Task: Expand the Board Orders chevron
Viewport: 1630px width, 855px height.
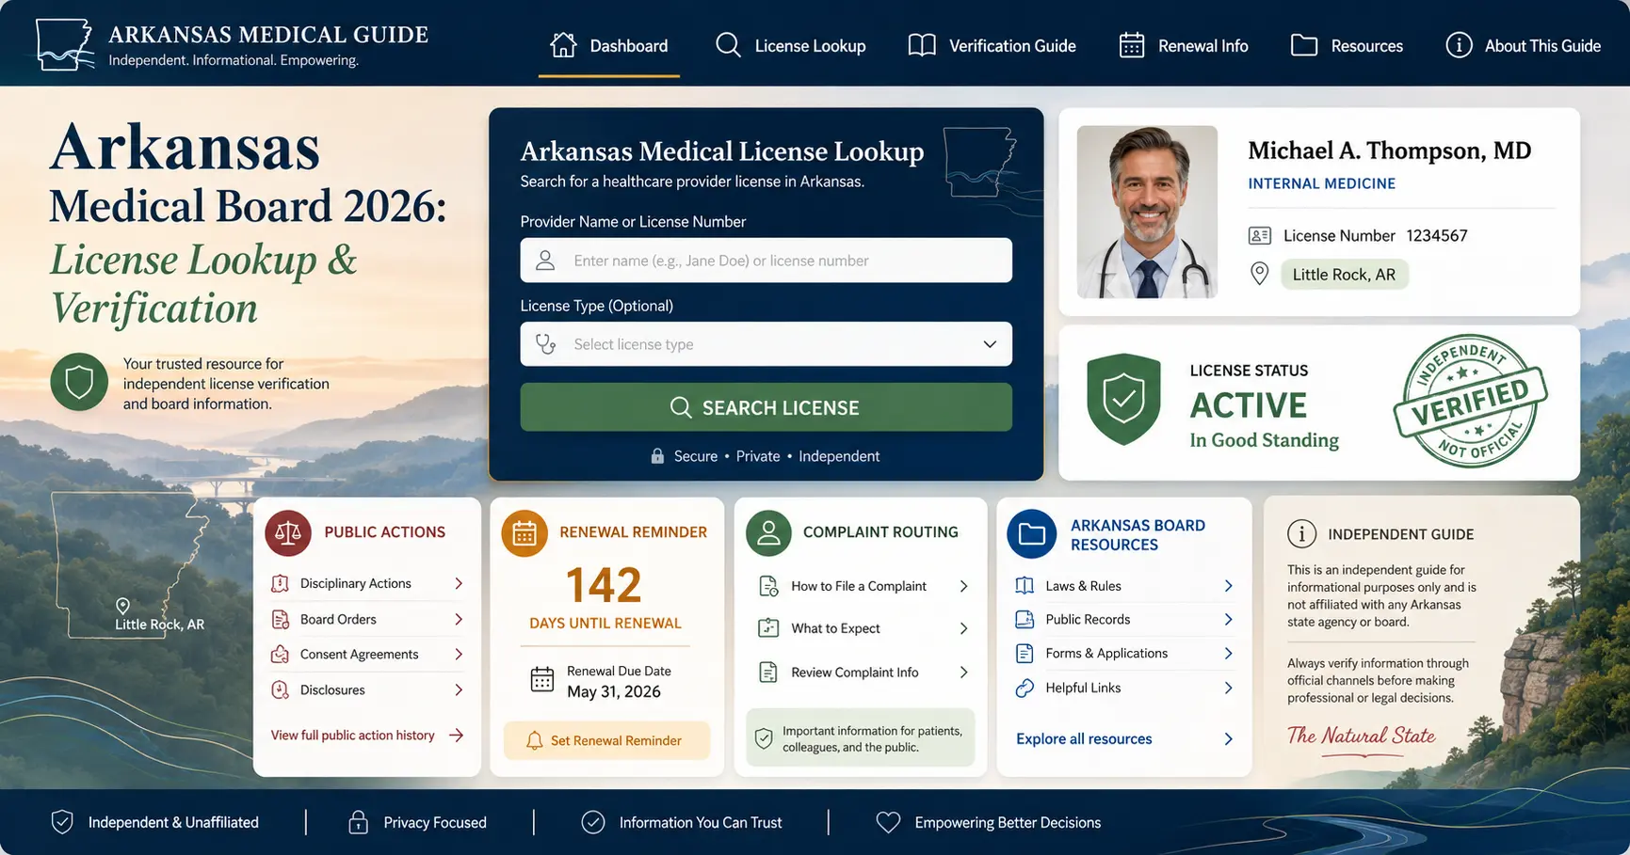Action: 459,619
